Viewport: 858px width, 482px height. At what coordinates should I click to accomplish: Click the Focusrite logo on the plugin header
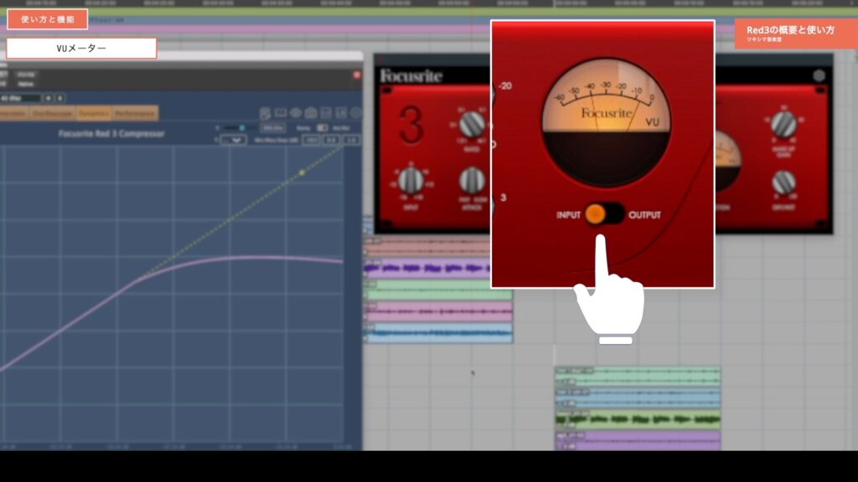click(x=411, y=76)
